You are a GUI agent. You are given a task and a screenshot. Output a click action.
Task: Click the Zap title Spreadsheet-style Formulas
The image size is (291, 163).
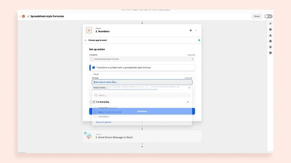point(47,16)
